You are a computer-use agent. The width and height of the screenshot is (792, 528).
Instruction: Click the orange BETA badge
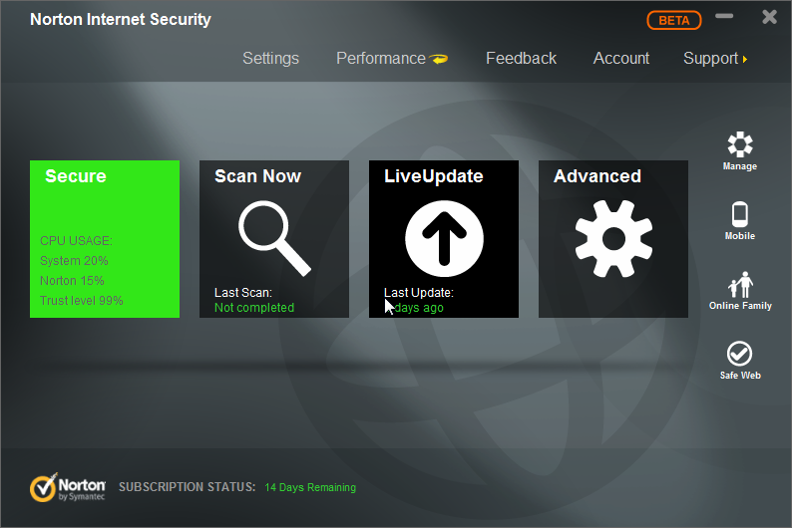(x=674, y=20)
